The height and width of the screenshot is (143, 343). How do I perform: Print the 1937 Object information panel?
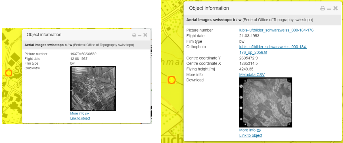tap(134, 35)
